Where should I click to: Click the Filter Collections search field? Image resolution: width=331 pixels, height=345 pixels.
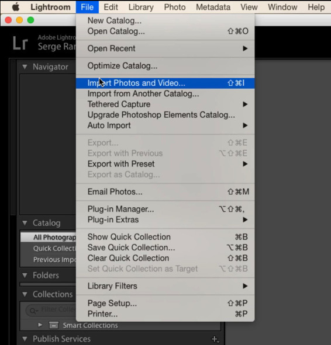click(x=51, y=311)
